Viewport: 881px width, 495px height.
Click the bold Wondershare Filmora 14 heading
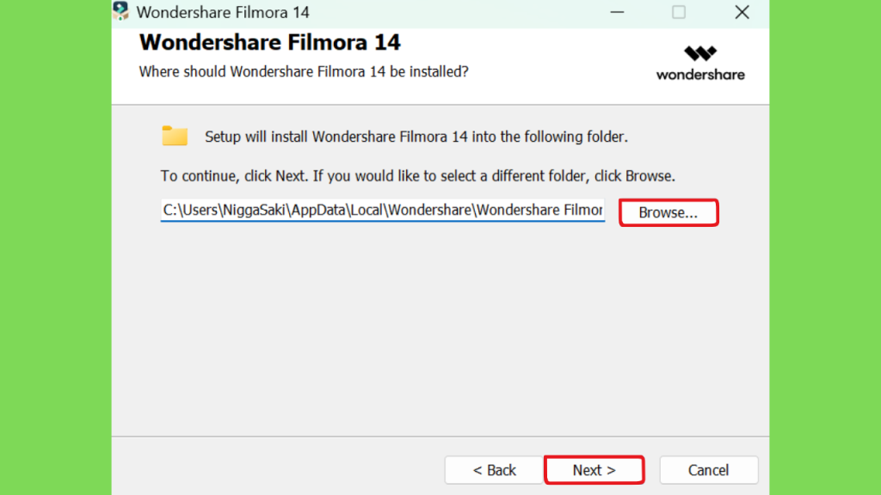[269, 42]
